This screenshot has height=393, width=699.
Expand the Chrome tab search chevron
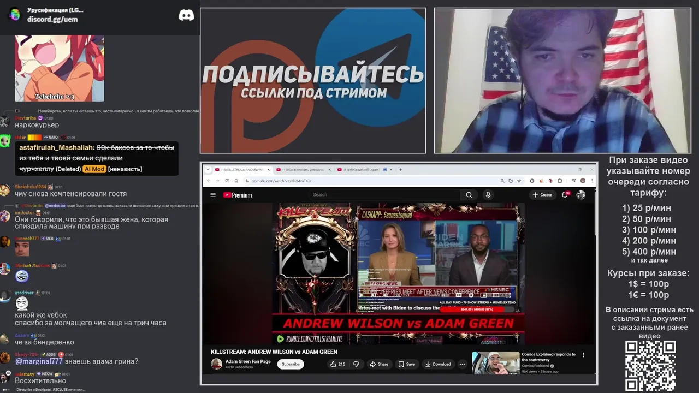coord(208,170)
